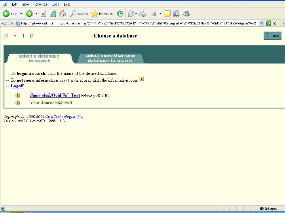
Task: Open the Ovid Technologies, Inc. link
Action: coord(65,116)
